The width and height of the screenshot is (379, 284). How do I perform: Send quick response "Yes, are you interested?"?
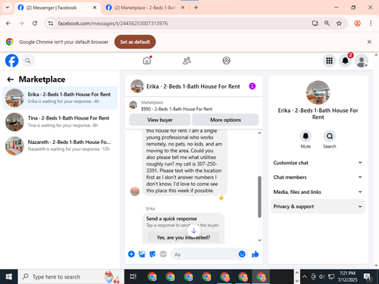183,238
